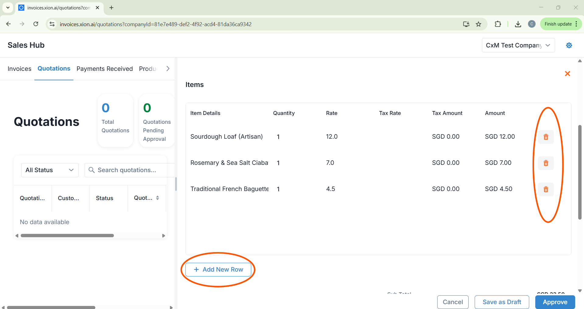
Task: Delete the Sourdough Loaf item row
Action: (546, 137)
